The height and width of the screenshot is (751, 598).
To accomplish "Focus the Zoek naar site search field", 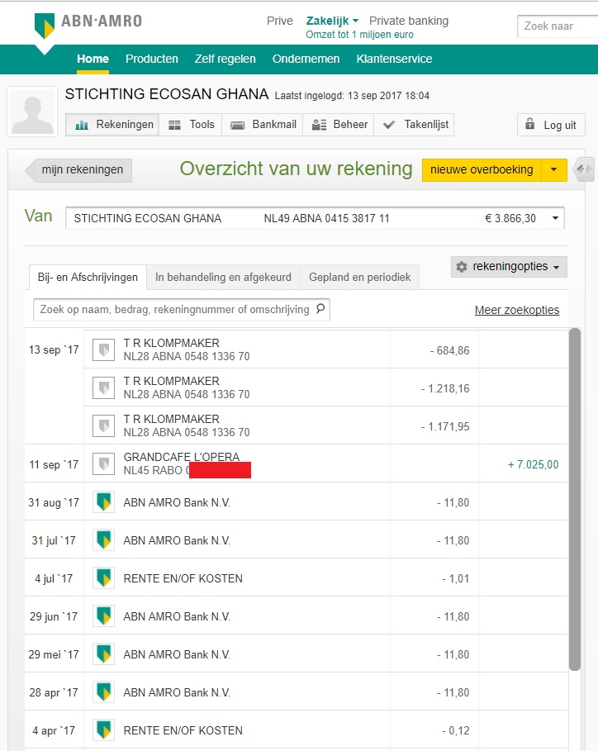I will pyautogui.click(x=558, y=26).
